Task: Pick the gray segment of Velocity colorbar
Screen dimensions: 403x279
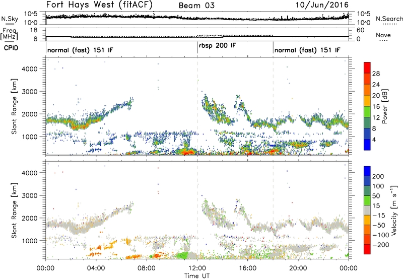Action: click(367, 210)
